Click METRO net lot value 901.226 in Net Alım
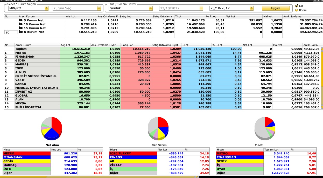Screen dimensions: 323x178 point(71,153)
